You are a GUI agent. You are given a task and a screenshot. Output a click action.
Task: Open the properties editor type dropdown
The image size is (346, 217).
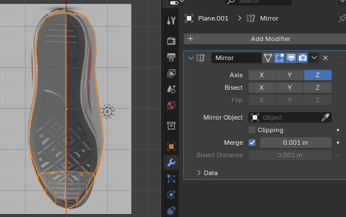[176, 2]
